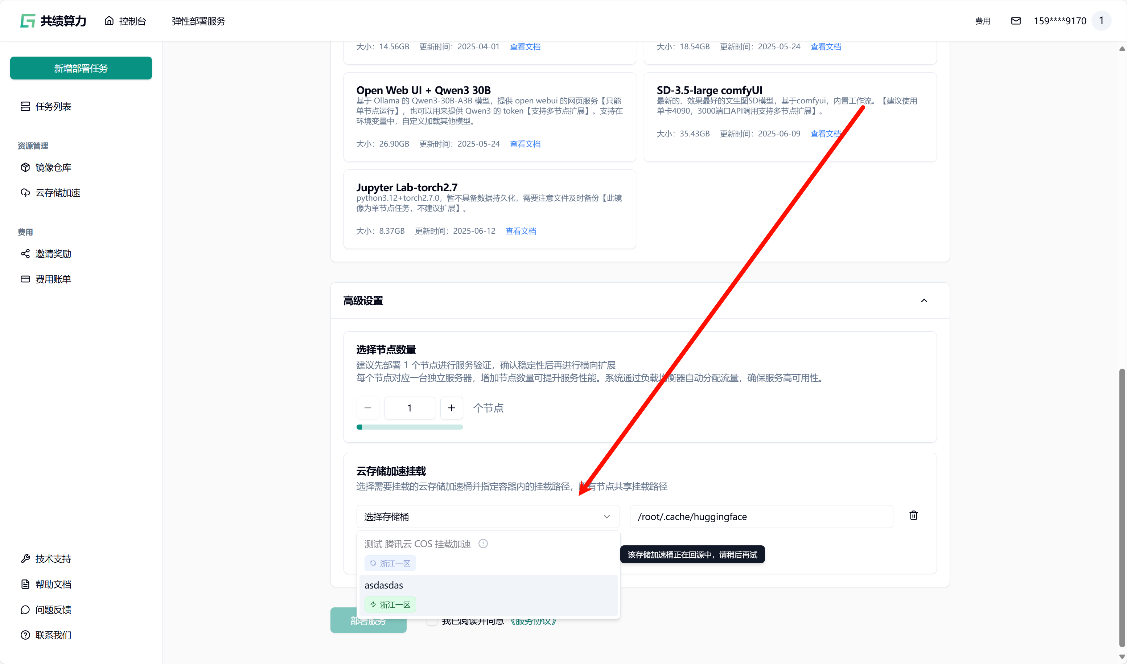Click the trash icon beside mount path
1127x664 pixels.
click(913, 516)
